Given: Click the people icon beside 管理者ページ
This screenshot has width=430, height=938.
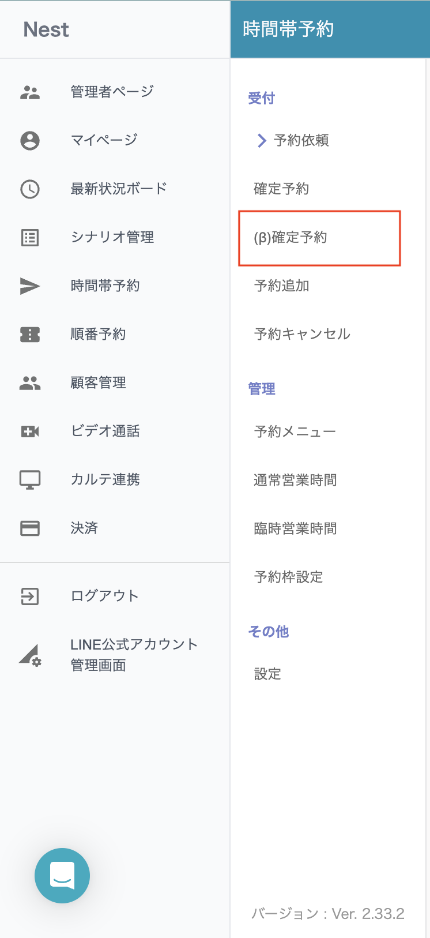Looking at the screenshot, I should 30,92.
